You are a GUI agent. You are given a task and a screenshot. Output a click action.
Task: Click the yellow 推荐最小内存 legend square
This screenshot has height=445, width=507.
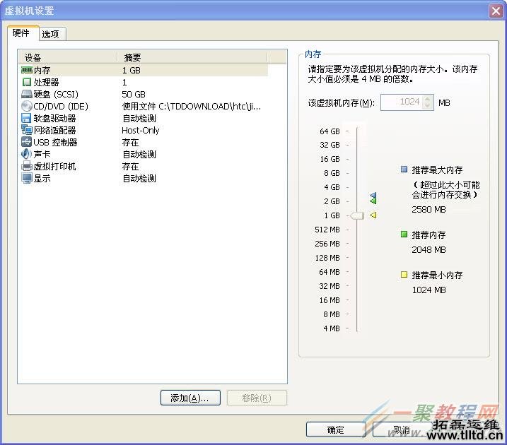[x=404, y=275]
